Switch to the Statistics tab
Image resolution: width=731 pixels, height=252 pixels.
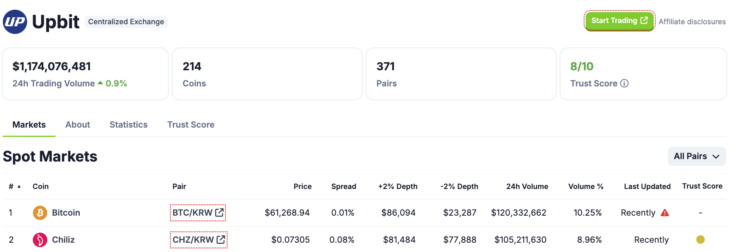click(129, 125)
